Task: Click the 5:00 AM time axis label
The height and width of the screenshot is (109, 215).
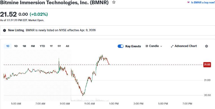Action: point(16,104)
